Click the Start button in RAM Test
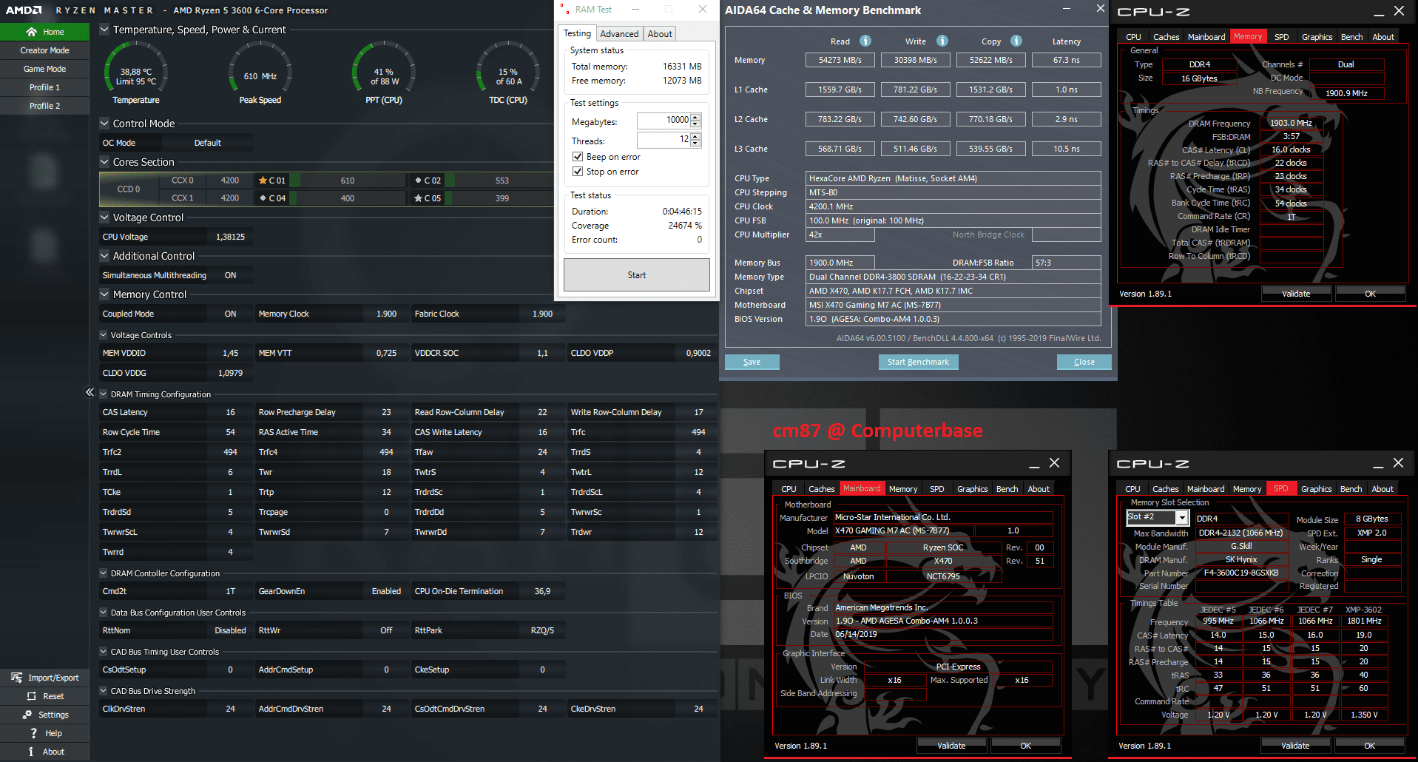Viewport: 1418px width, 762px height. click(x=637, y=275)
